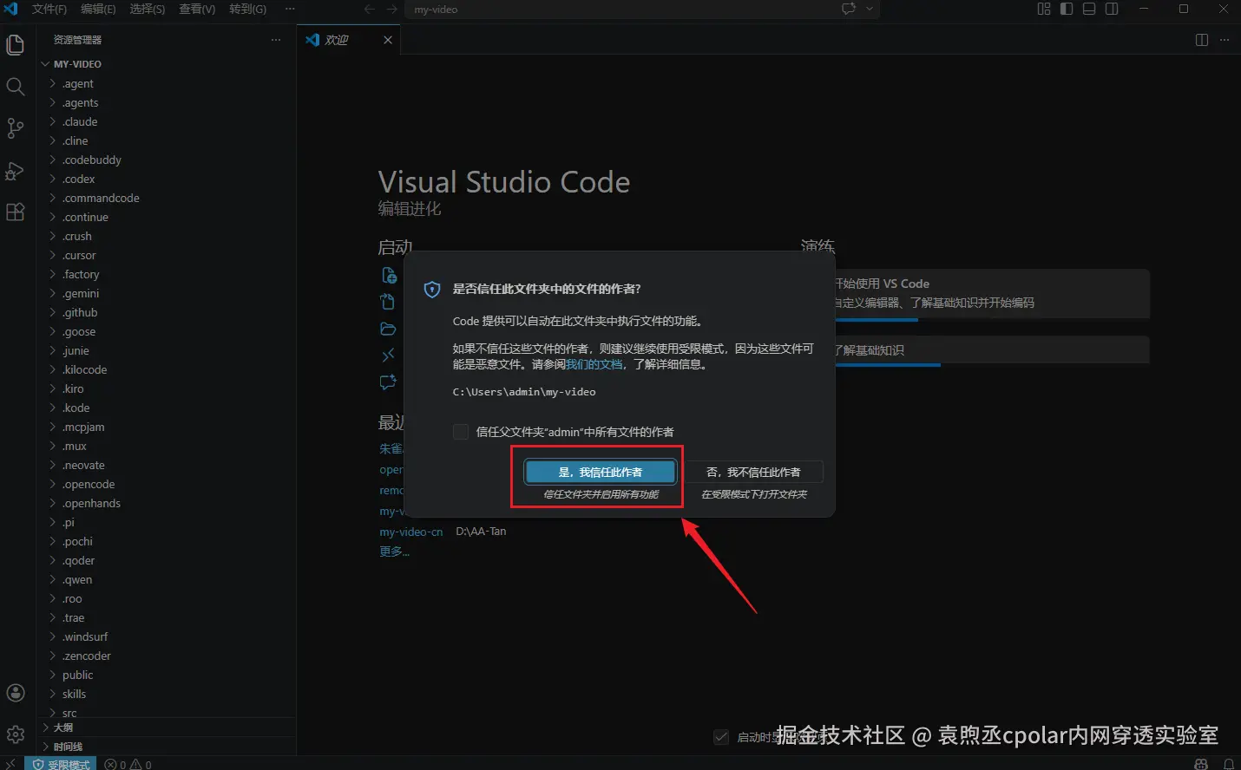
Task: Click the Copilot status icon in status bar
Action: pyautogui.click(x=1201, y=764)
